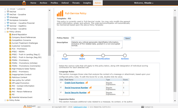Viewport: 178px width, 108px height.
Task: Open the Insights tab
Action: click(x=87, y=3)
